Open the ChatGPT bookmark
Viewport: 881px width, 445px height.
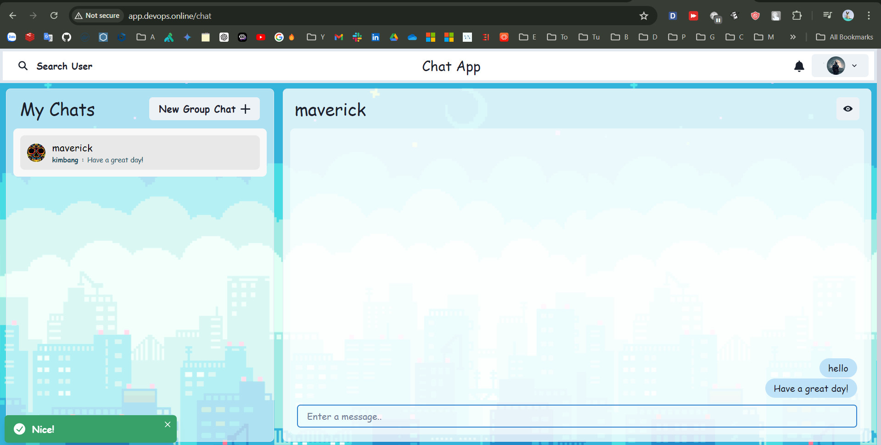224,37
